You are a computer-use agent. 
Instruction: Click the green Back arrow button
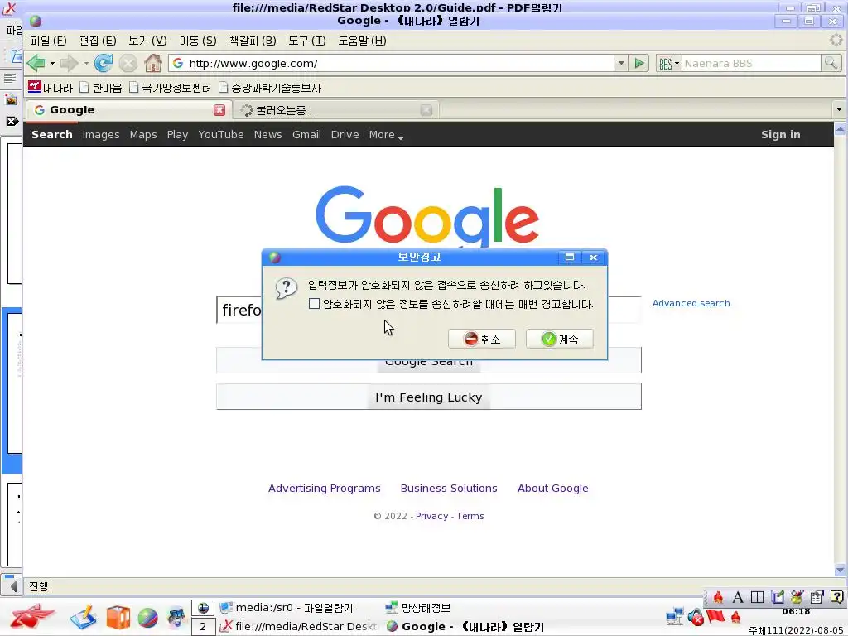(x=36, y=63)
